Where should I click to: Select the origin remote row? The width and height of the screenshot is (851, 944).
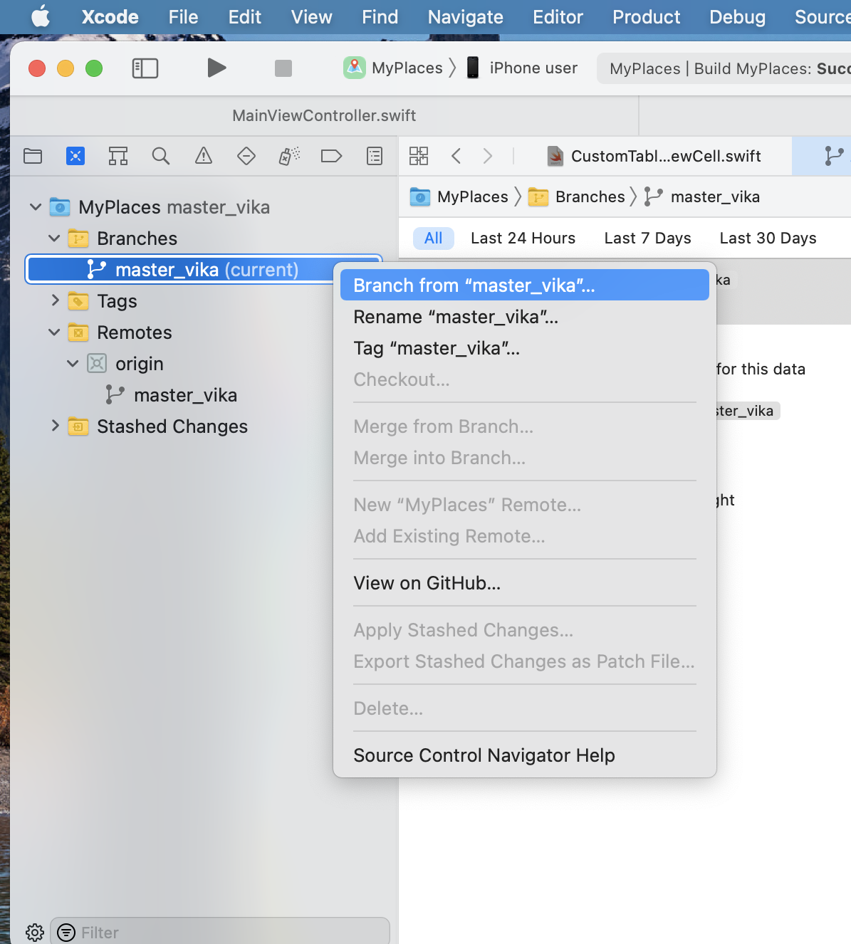[x=140, y=364]
